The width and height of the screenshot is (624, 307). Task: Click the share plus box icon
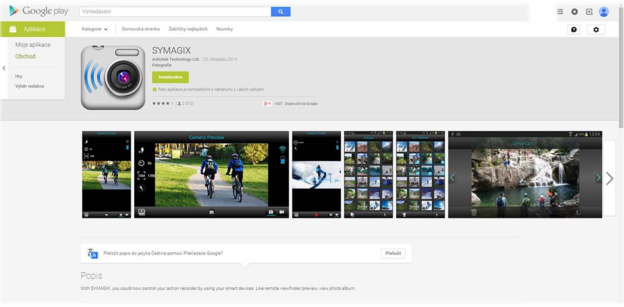tap(589, 11)
